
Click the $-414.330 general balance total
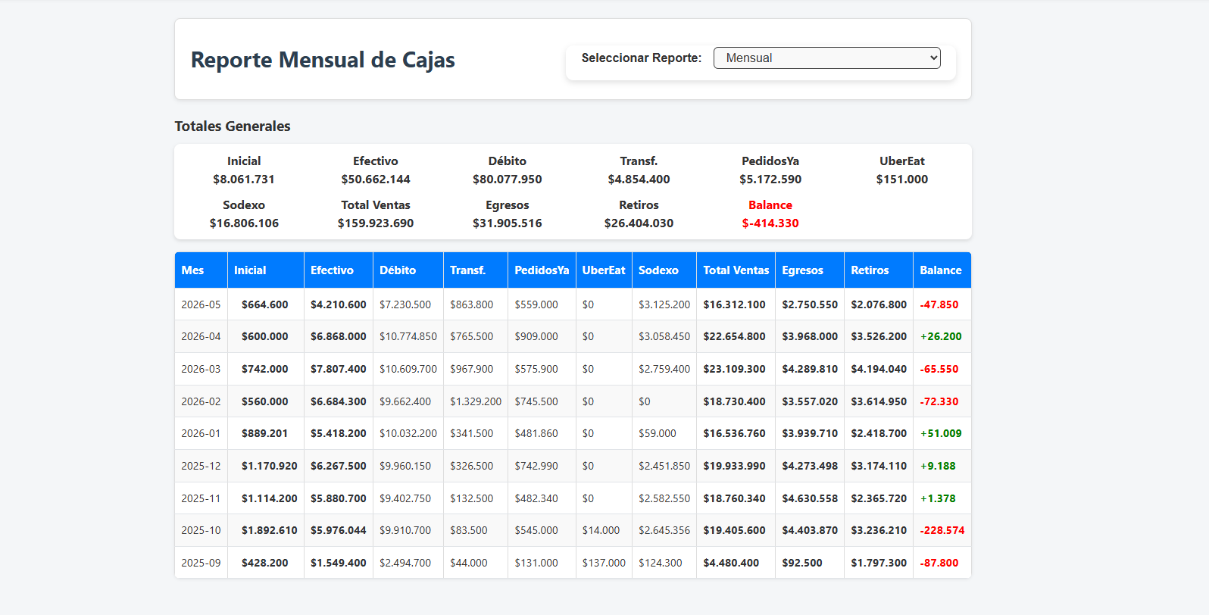(770, 223)
